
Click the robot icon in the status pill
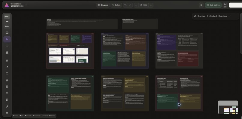pos(195,16)
